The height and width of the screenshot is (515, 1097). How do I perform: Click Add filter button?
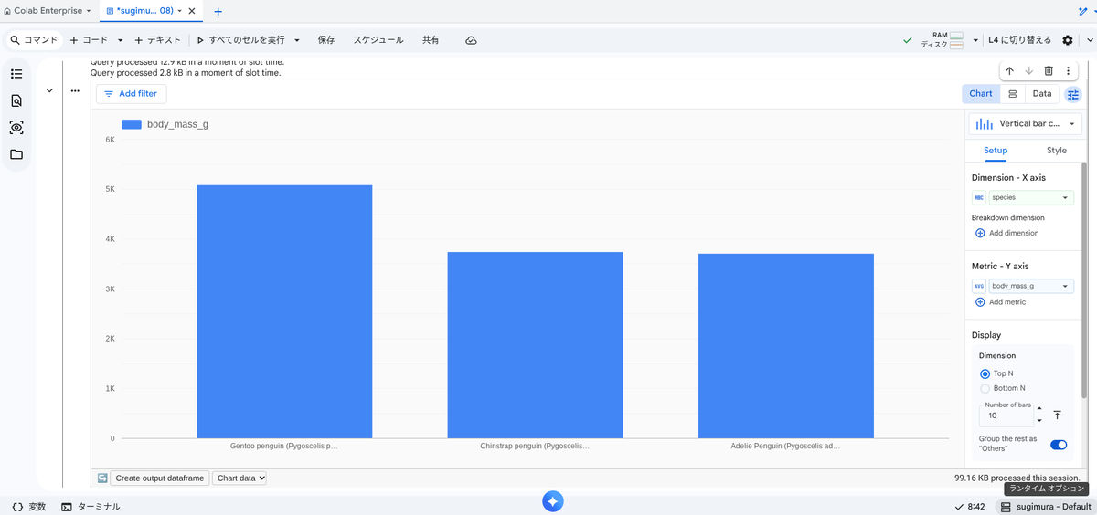(x=132, y=94)
